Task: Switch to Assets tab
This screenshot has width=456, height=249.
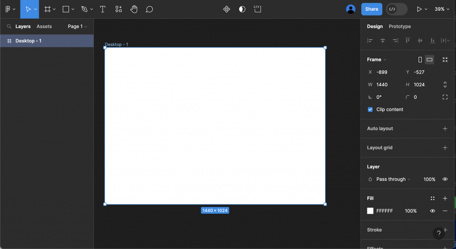Action: [x=44, y=26]
